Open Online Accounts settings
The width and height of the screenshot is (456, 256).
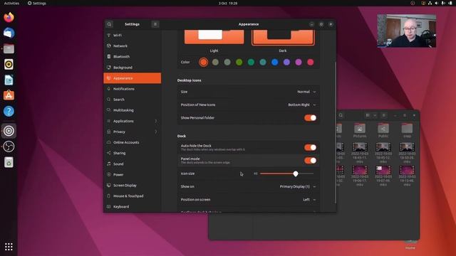[x=133, y=142]
